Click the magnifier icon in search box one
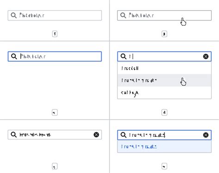 tap(13, 15)
